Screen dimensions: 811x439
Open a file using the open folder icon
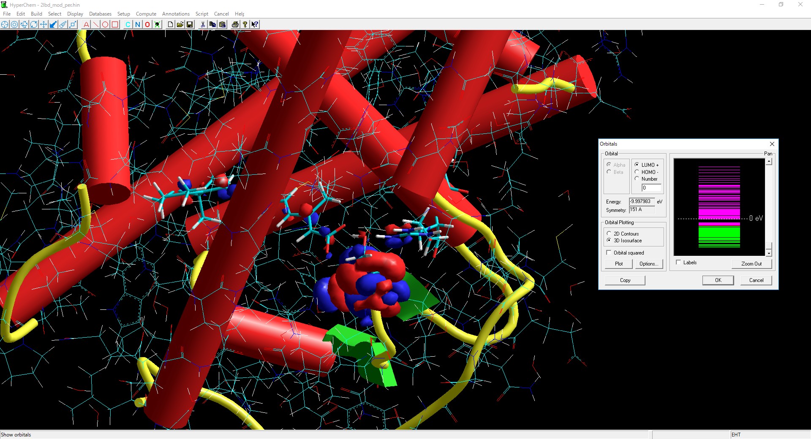180,24
